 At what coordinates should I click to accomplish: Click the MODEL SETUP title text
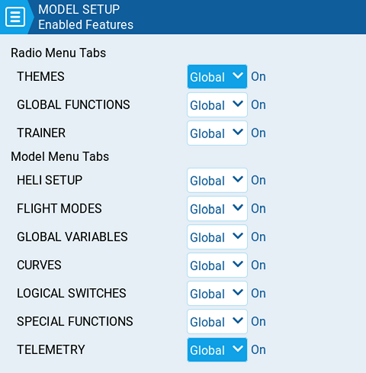coord(79,10)
